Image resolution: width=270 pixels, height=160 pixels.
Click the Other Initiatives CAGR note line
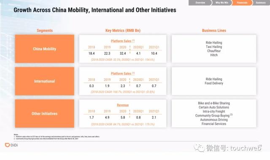[123, 124]
